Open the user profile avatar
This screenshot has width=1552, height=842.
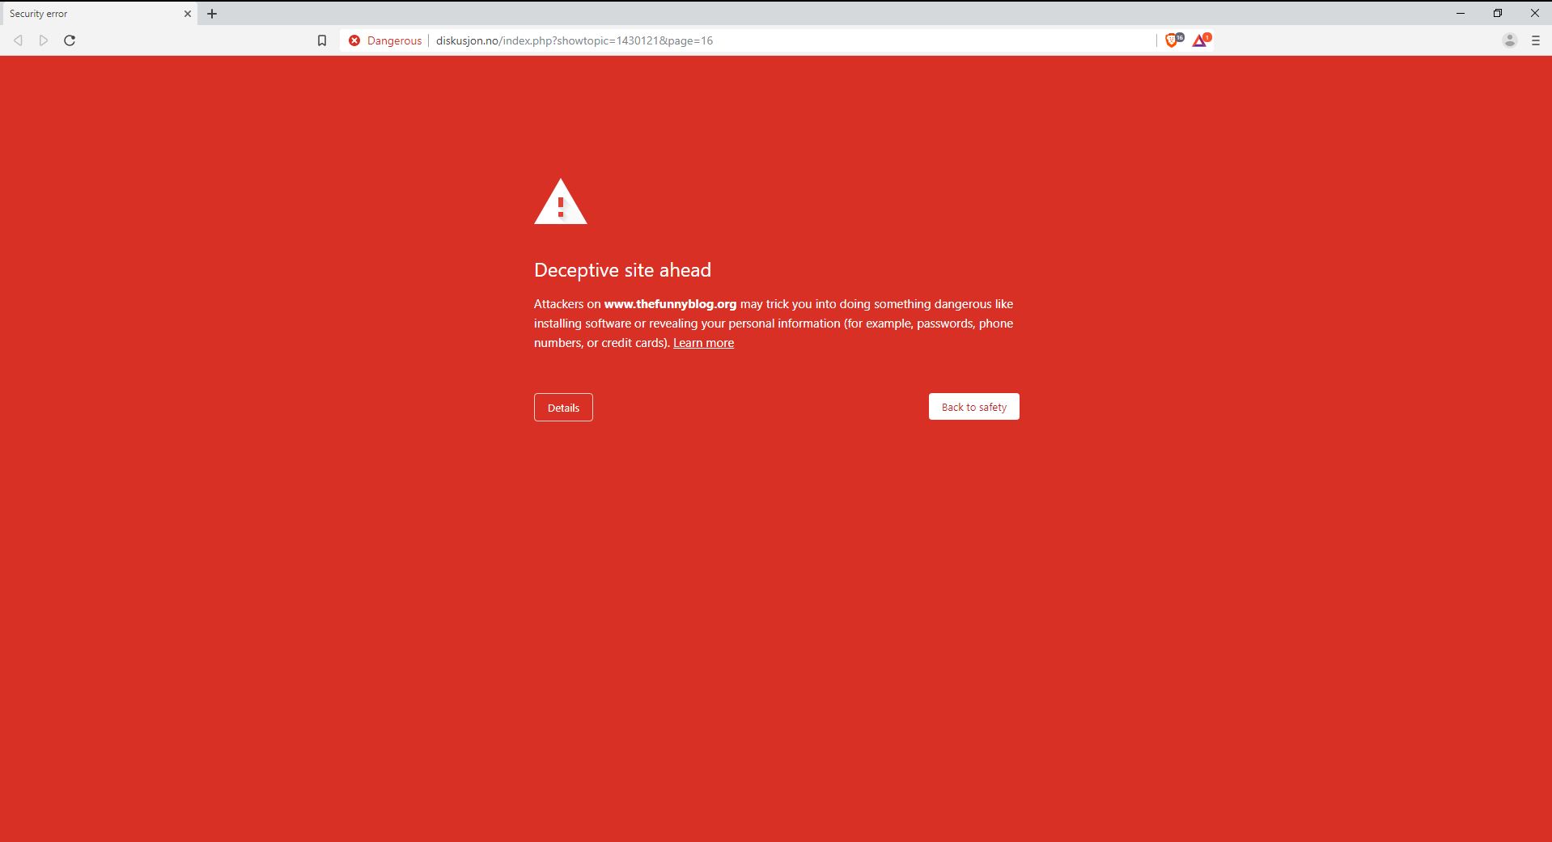click(1509, 40)
